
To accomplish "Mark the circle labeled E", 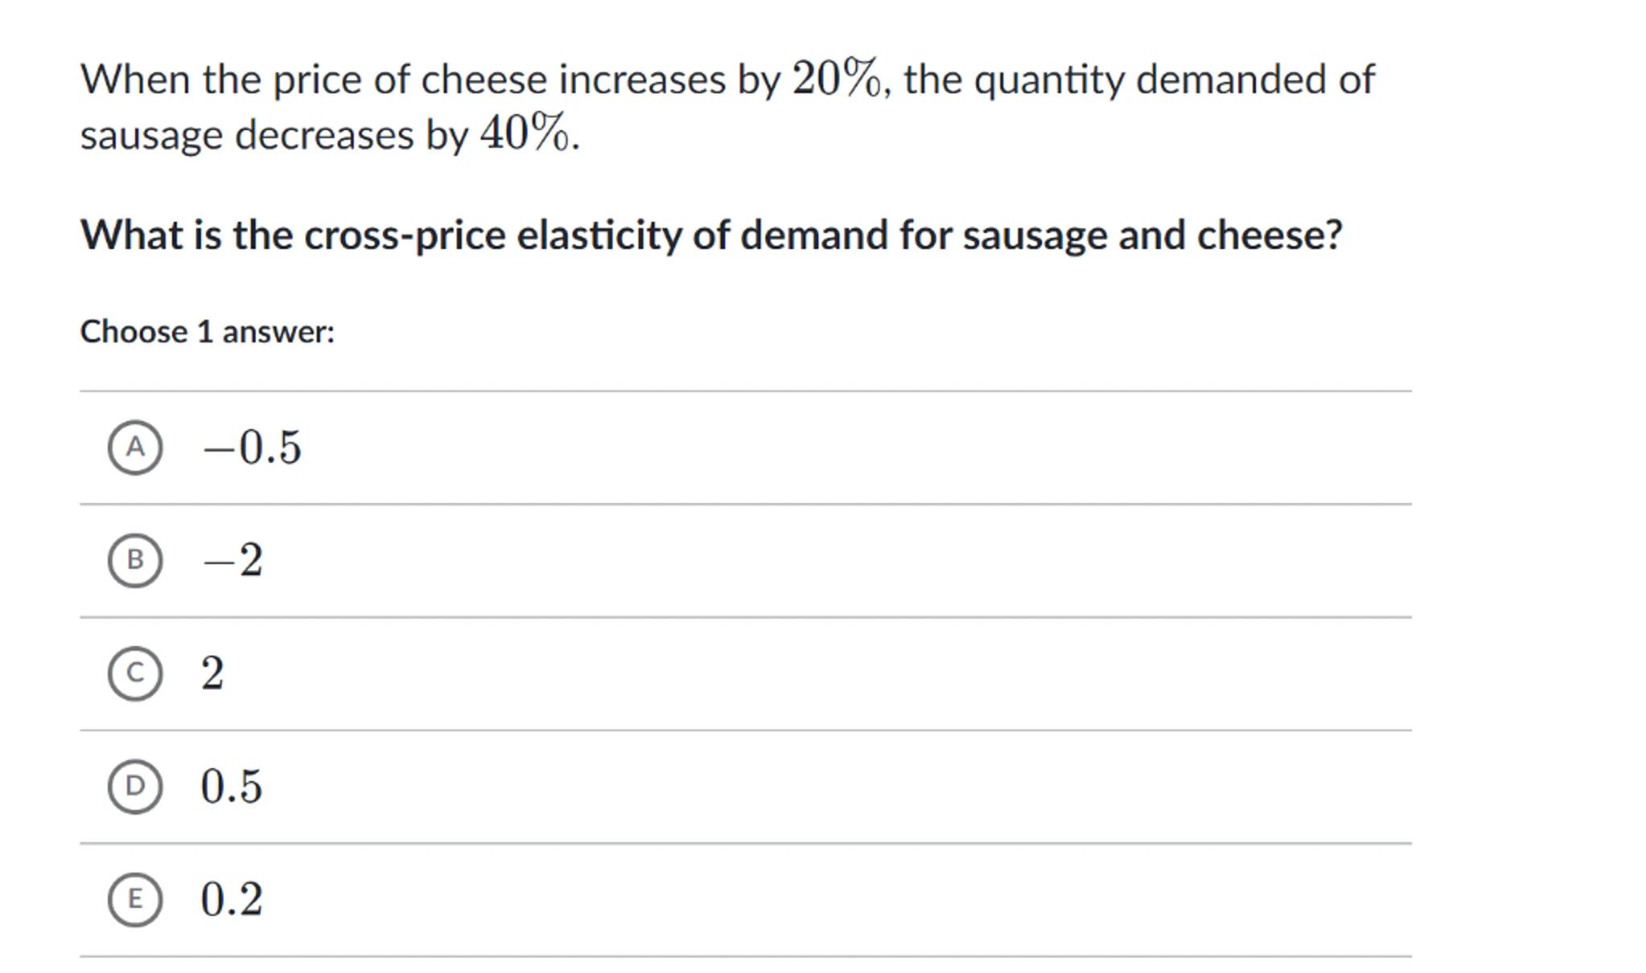I will (x=135, y=899).
